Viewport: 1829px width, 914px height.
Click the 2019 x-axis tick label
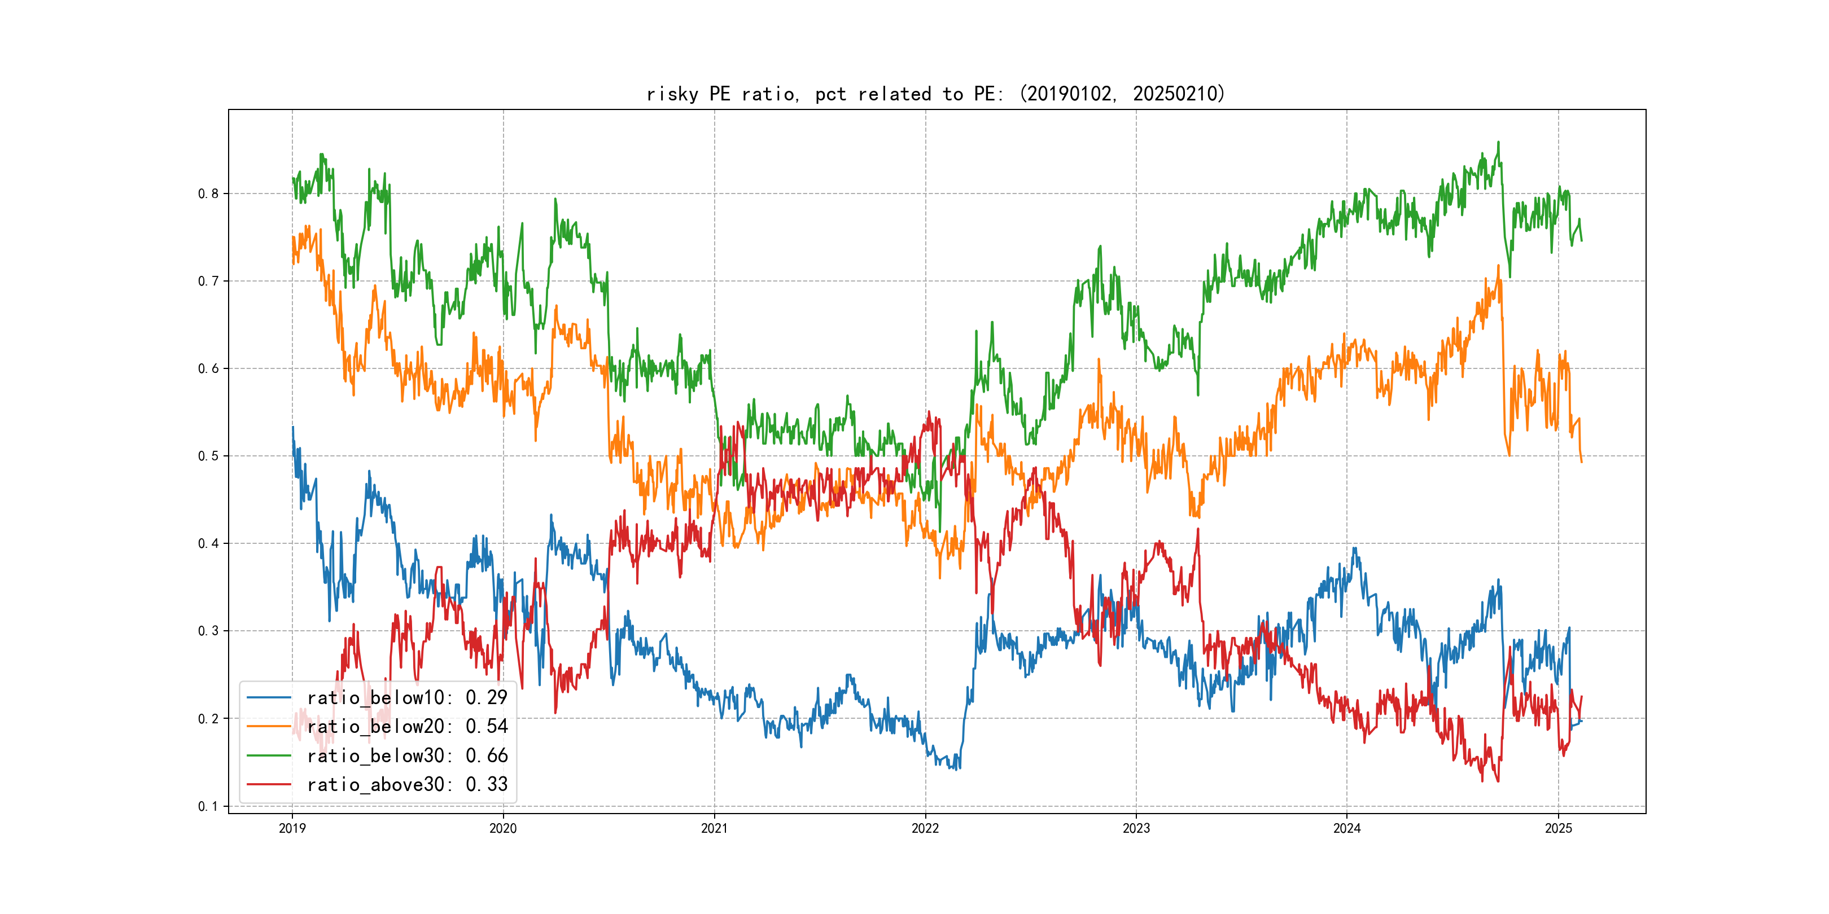tap(292, 828)
